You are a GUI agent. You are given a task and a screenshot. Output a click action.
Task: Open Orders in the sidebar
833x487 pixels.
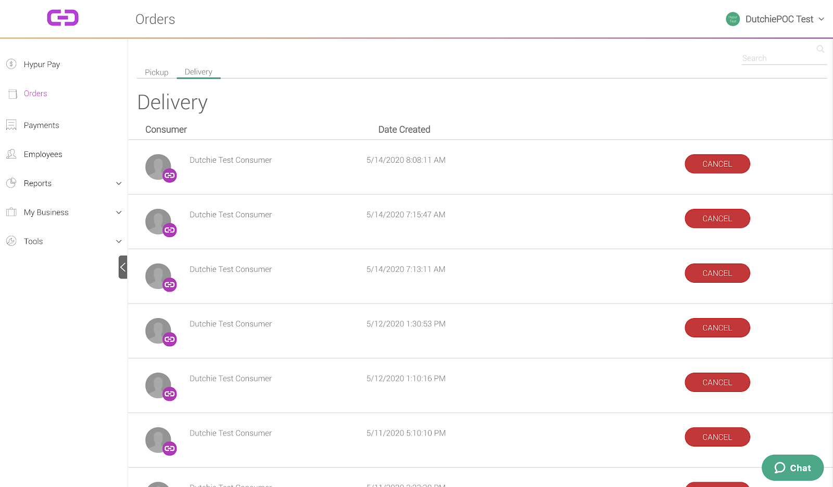(35, 94)
